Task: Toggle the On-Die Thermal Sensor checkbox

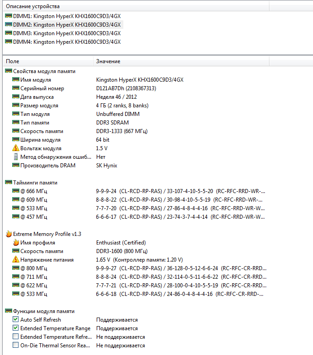Action: (x=15, y=345)
